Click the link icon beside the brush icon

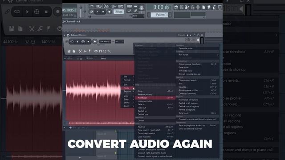(135, 11)
